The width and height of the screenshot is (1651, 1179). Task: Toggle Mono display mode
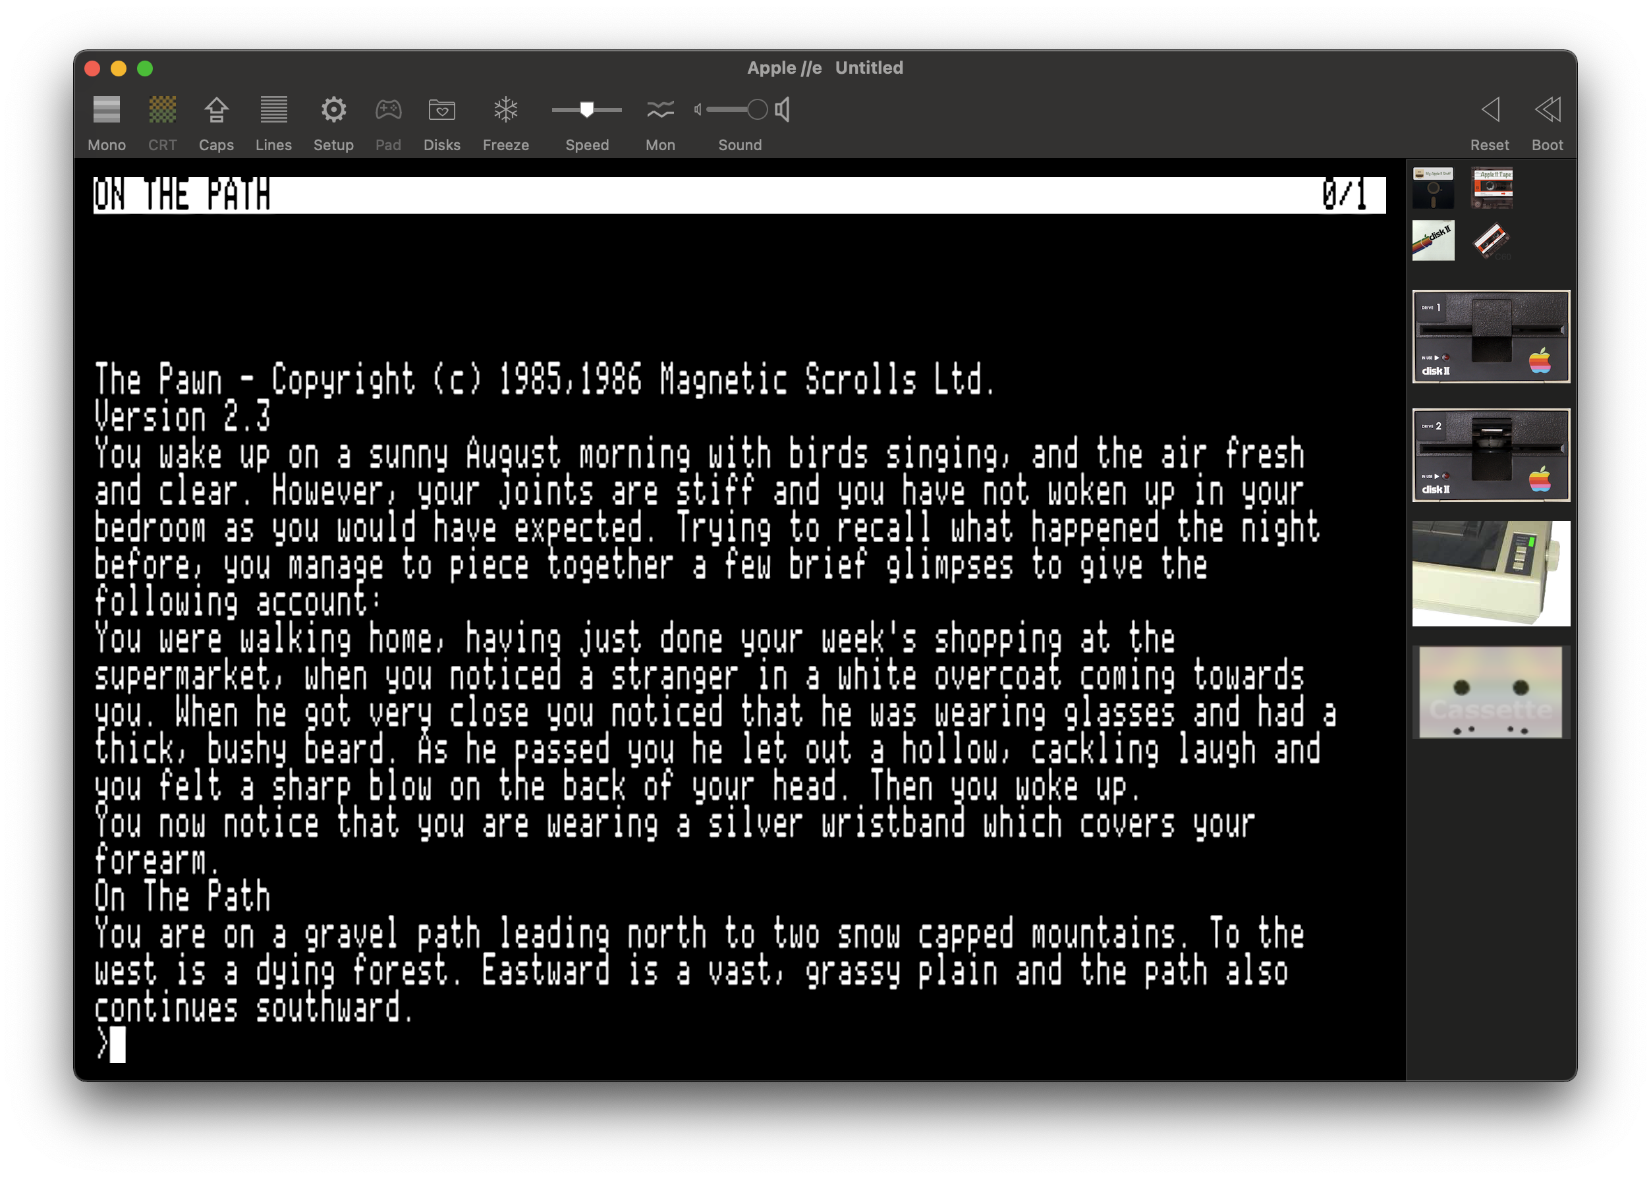coord(107,111)
